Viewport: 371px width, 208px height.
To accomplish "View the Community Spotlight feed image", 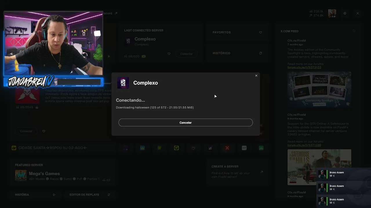I will coord(319,89).
